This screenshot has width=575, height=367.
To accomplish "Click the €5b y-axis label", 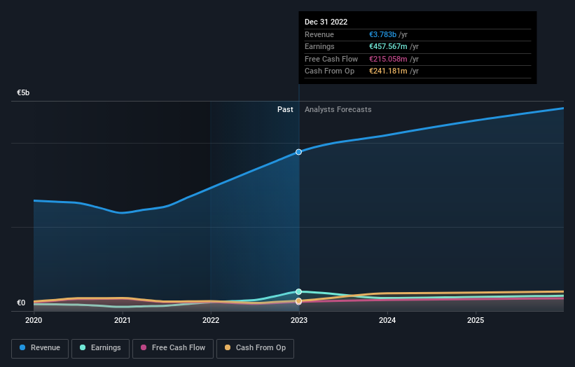I will click(23, 92).
